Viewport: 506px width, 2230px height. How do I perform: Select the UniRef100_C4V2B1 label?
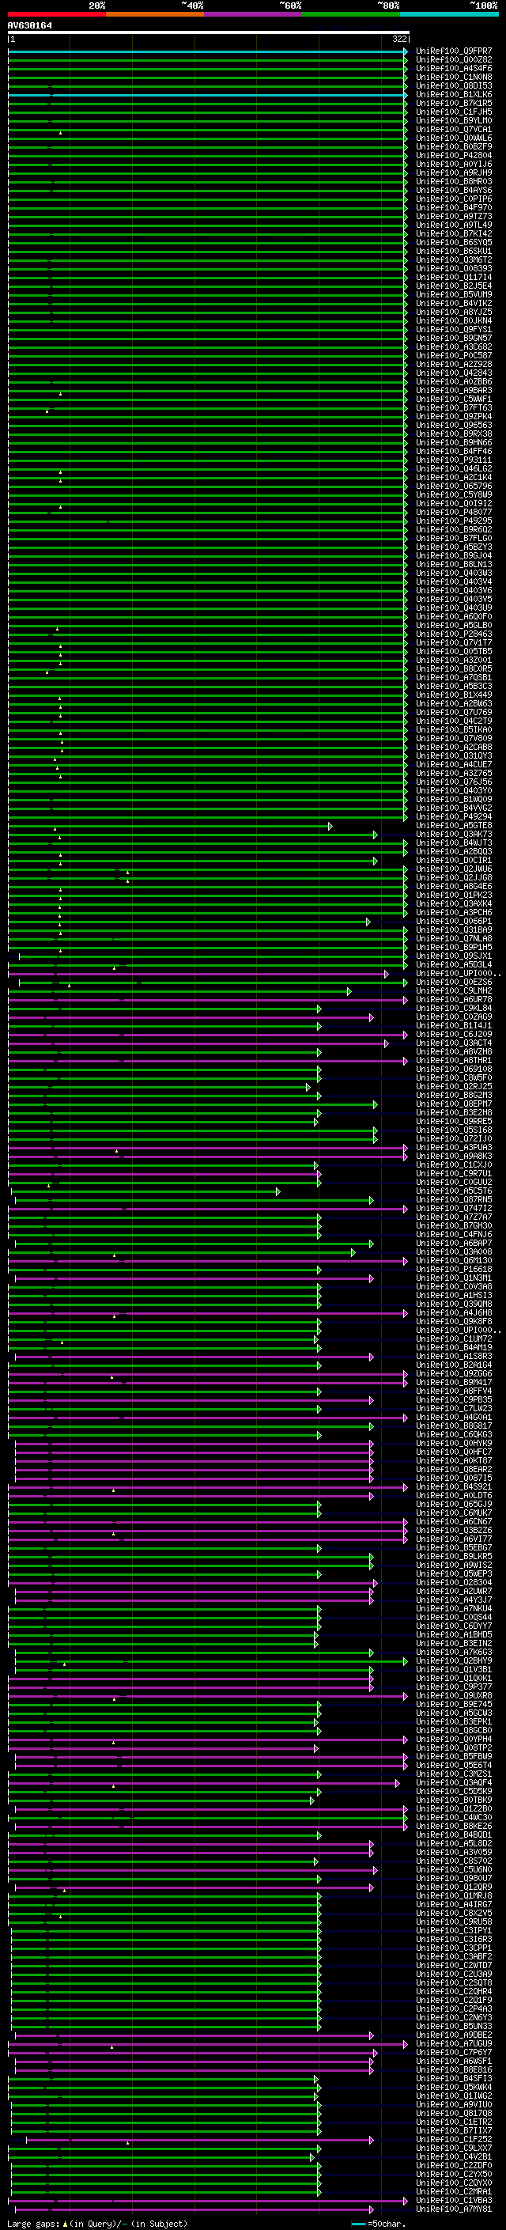click(x=453, y=2158)
